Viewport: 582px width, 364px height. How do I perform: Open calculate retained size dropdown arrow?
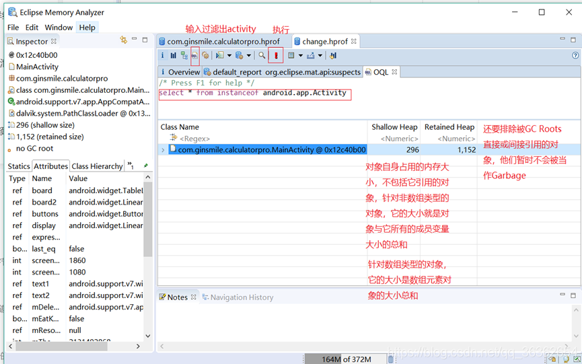[x=301, y=56]
